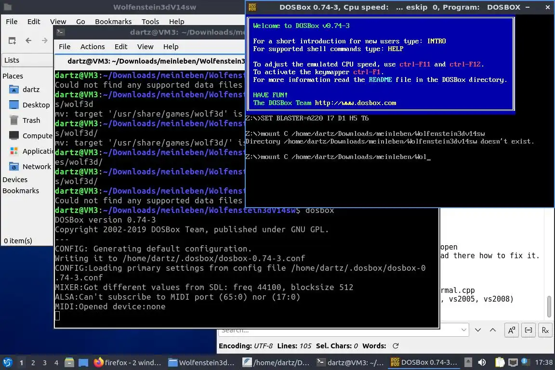The width and height of the screenshot is (555, 370).
Task: Open the Go menu in file manager
Action: (80, 22)
